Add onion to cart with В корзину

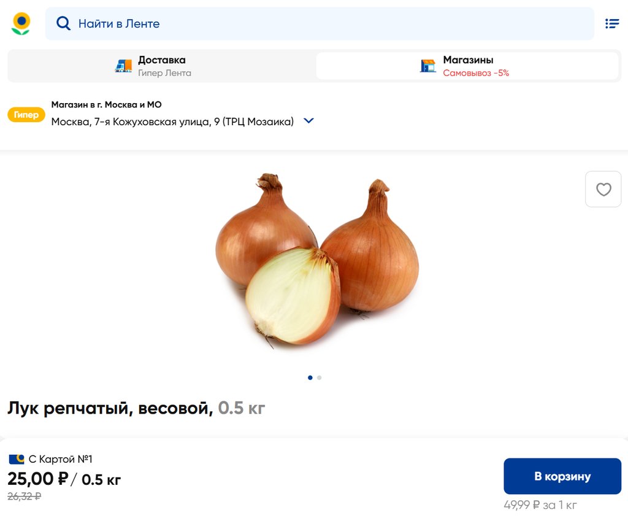tap(562, 476)
